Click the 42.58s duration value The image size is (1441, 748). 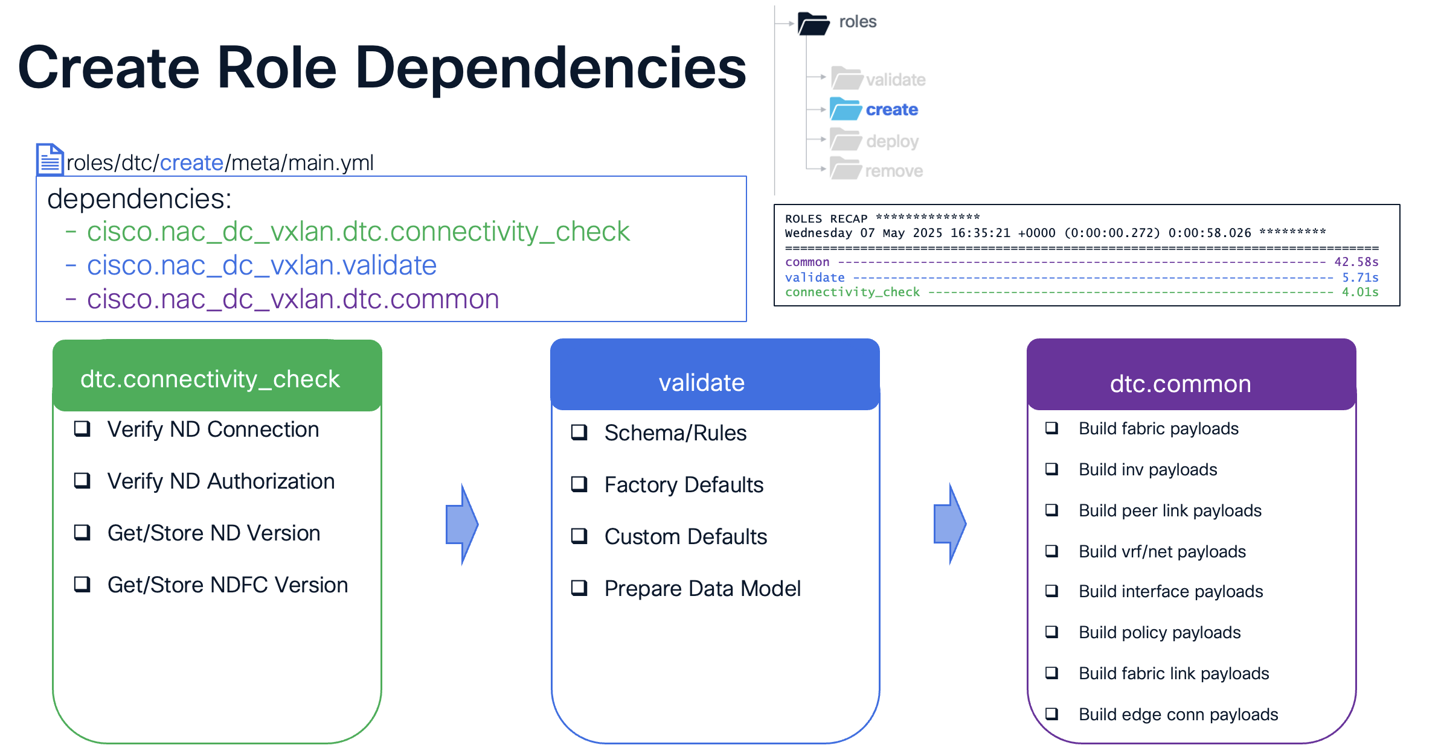(x=1356, y=262)
